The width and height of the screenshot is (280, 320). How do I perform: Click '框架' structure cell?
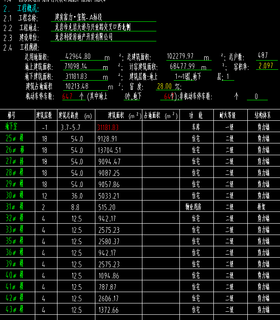[261, 207]
